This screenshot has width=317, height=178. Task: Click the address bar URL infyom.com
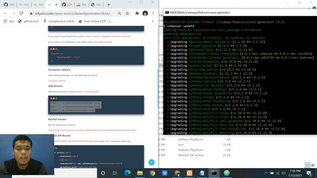[x=74, y=13]
